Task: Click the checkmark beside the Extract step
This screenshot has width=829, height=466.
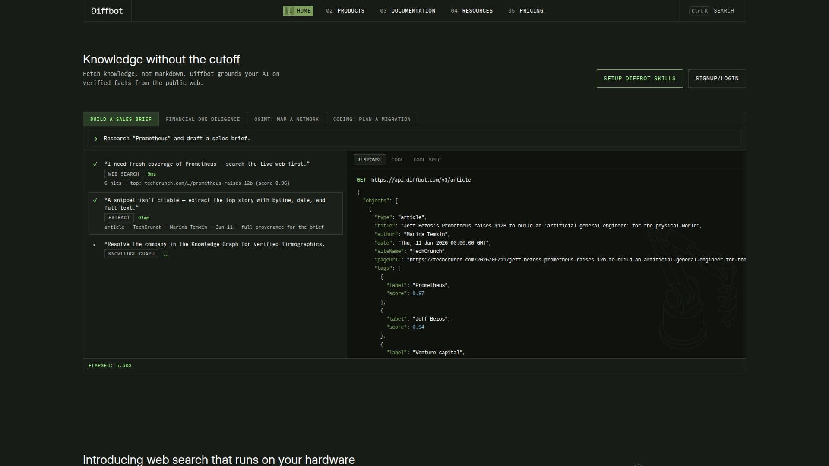Action: tap(95, 200)
